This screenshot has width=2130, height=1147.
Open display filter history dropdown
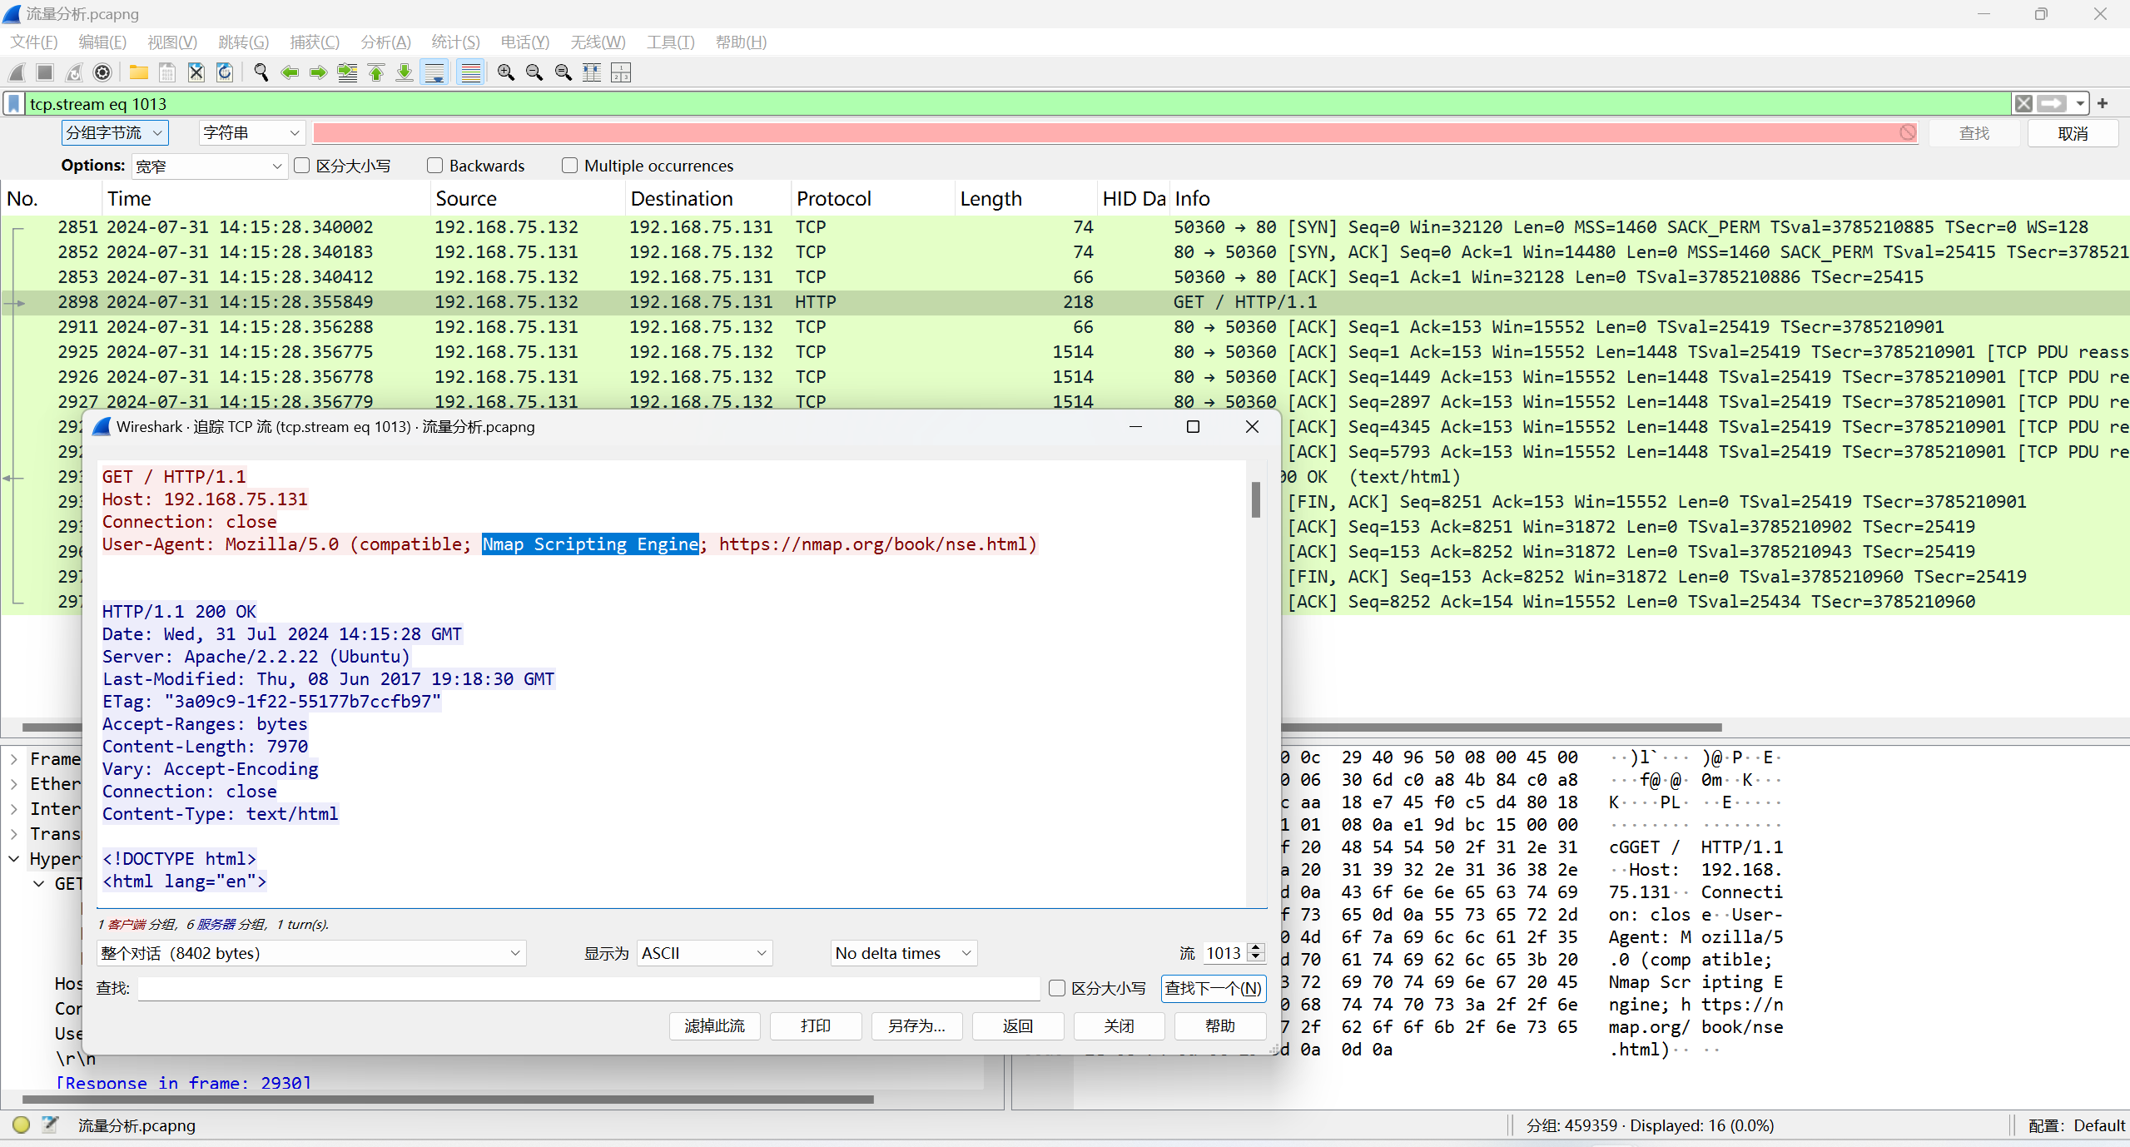2080,104
